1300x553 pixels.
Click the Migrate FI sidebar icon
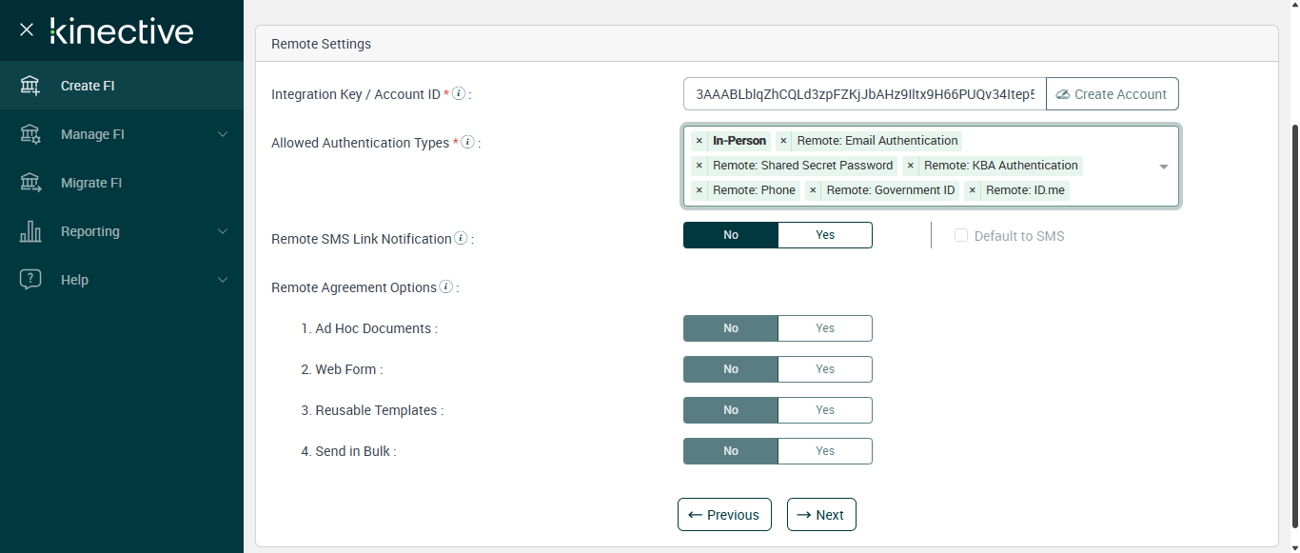coord(30,183)
